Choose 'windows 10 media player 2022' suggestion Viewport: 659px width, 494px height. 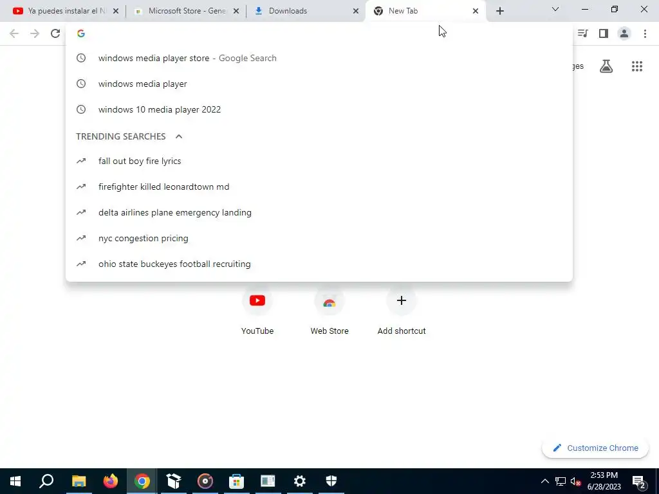click(319, 109)
